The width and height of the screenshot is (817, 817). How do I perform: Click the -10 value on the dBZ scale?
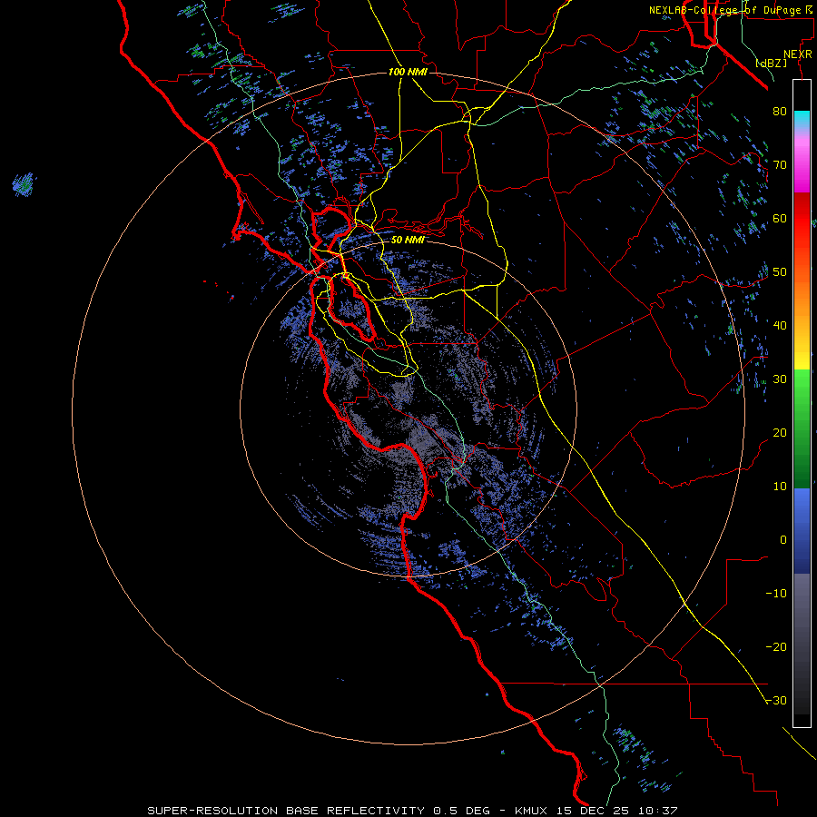pos(776,593)
